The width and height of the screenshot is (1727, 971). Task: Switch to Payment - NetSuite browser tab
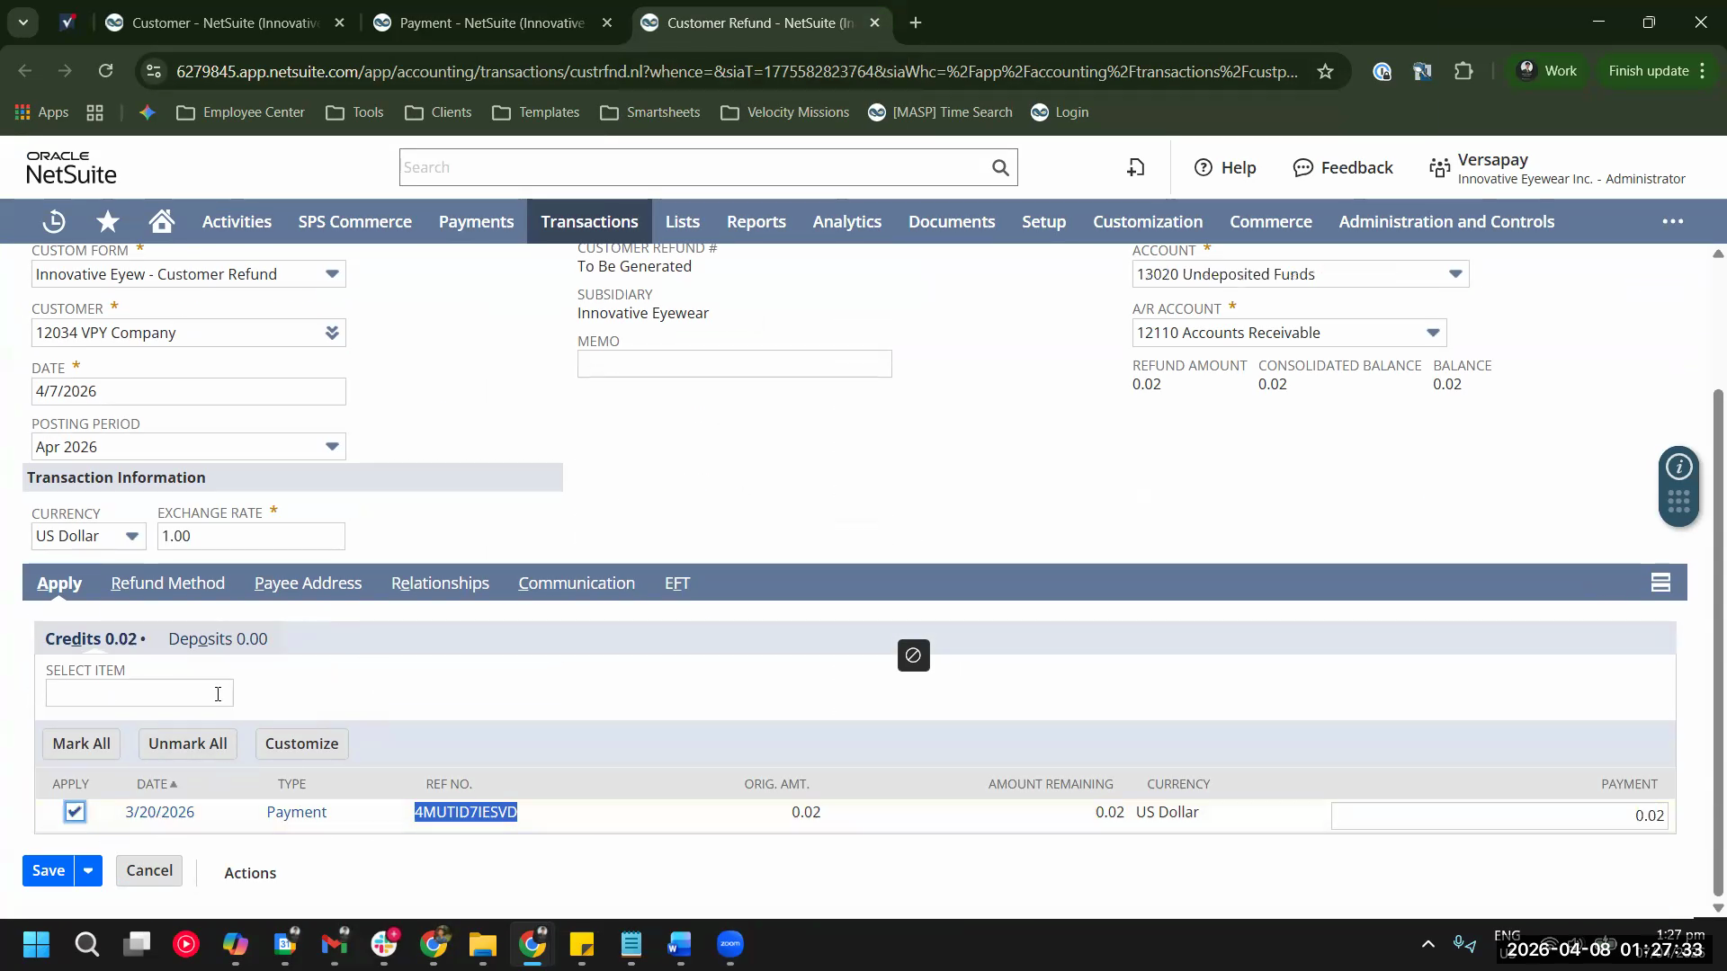pos(493,22)
